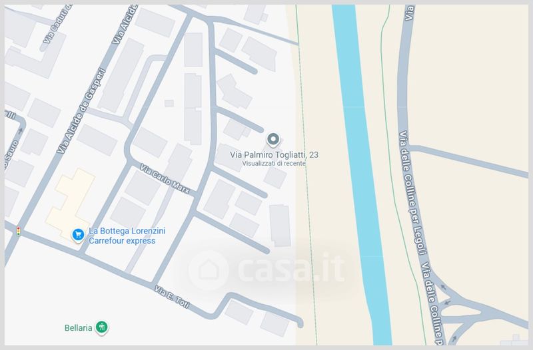
Task: Click the green Bellaria park icon
Action: pyautogui.click(x=102, y=327)
